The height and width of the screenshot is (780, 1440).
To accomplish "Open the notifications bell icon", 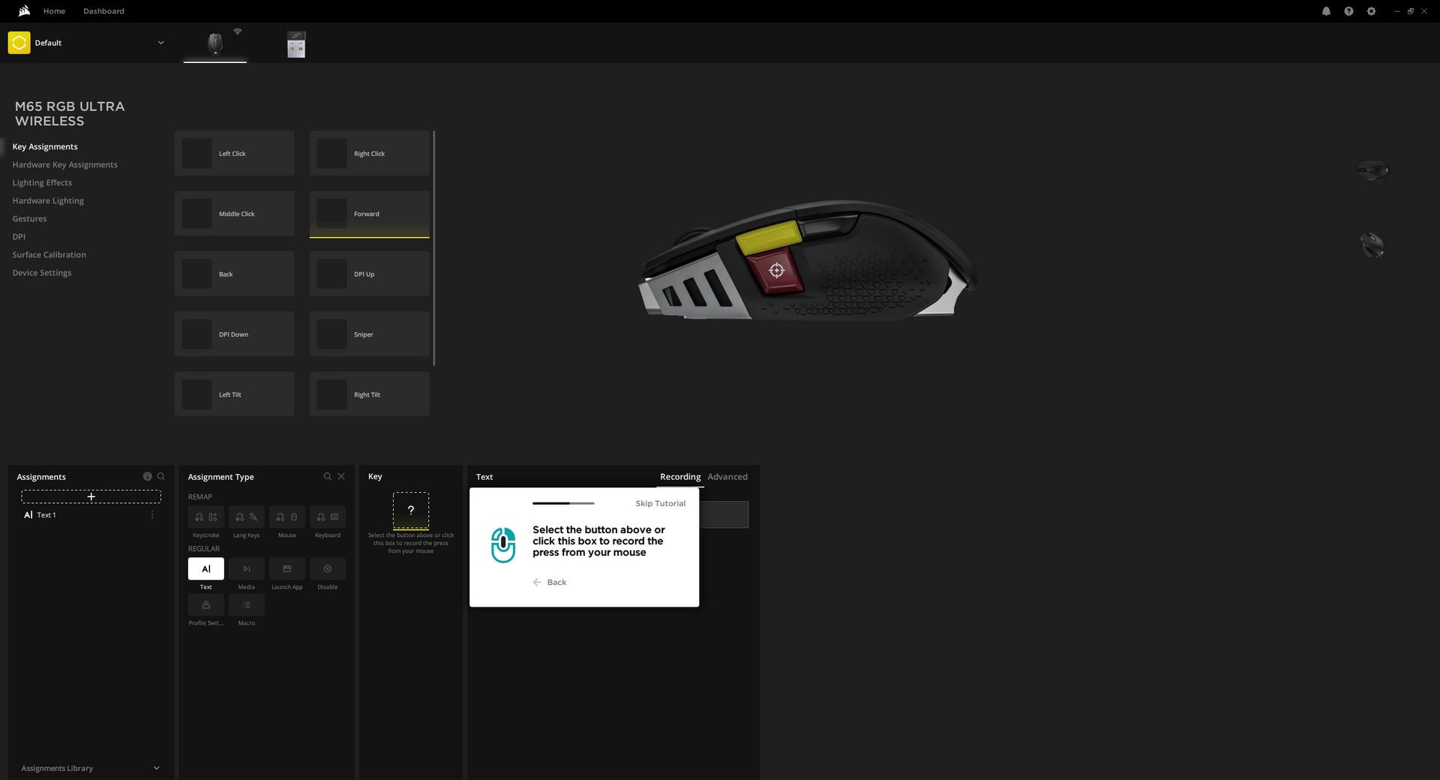I will pyautogui.click(x=1326, y=11).
